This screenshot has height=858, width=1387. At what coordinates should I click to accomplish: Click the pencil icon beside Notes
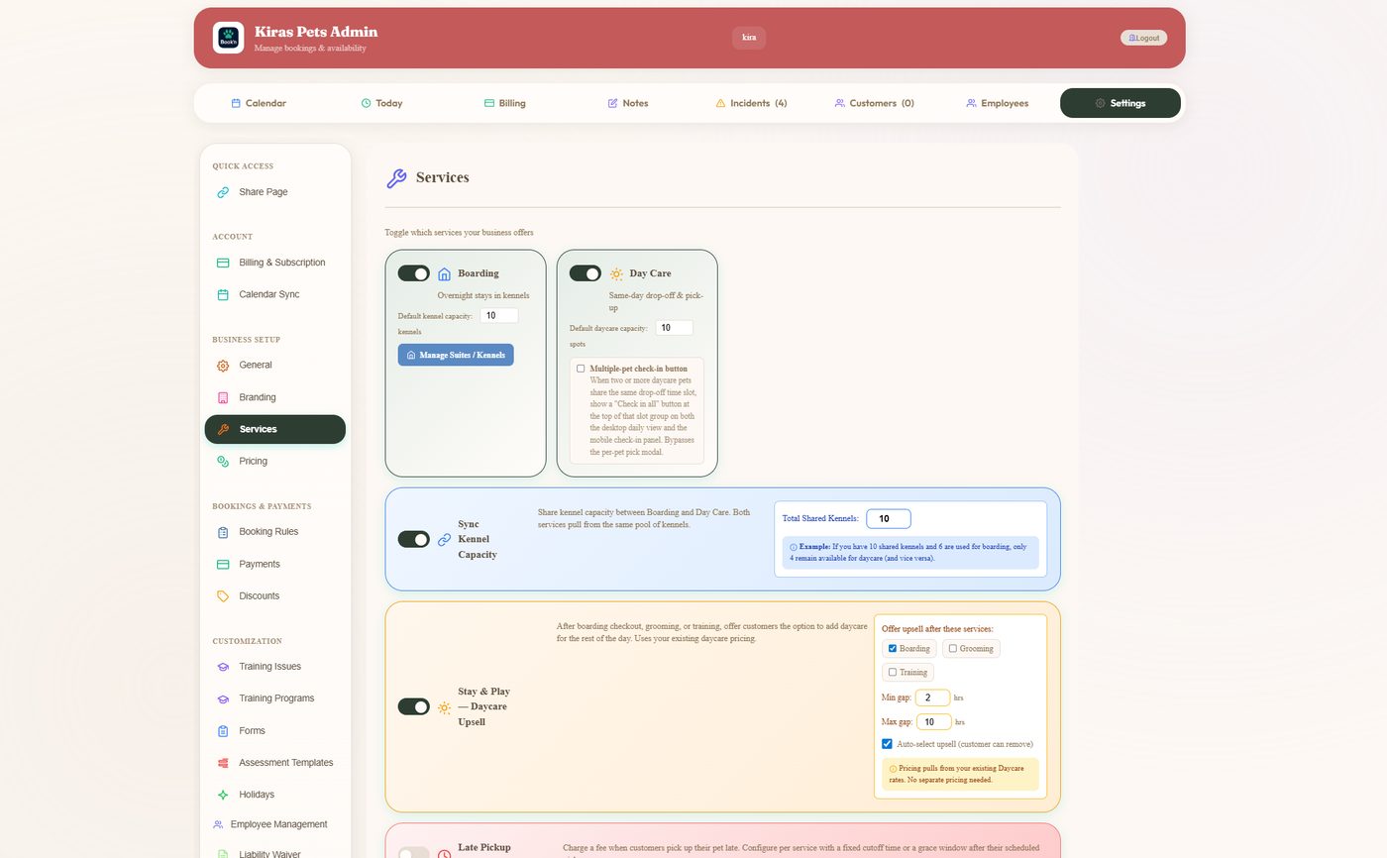(x=612, y=103)
